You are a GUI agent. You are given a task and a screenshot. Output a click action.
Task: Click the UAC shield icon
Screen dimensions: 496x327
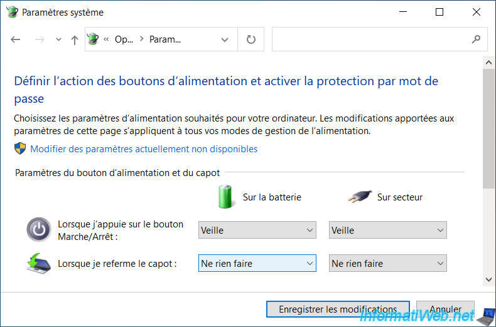[20, 148]
